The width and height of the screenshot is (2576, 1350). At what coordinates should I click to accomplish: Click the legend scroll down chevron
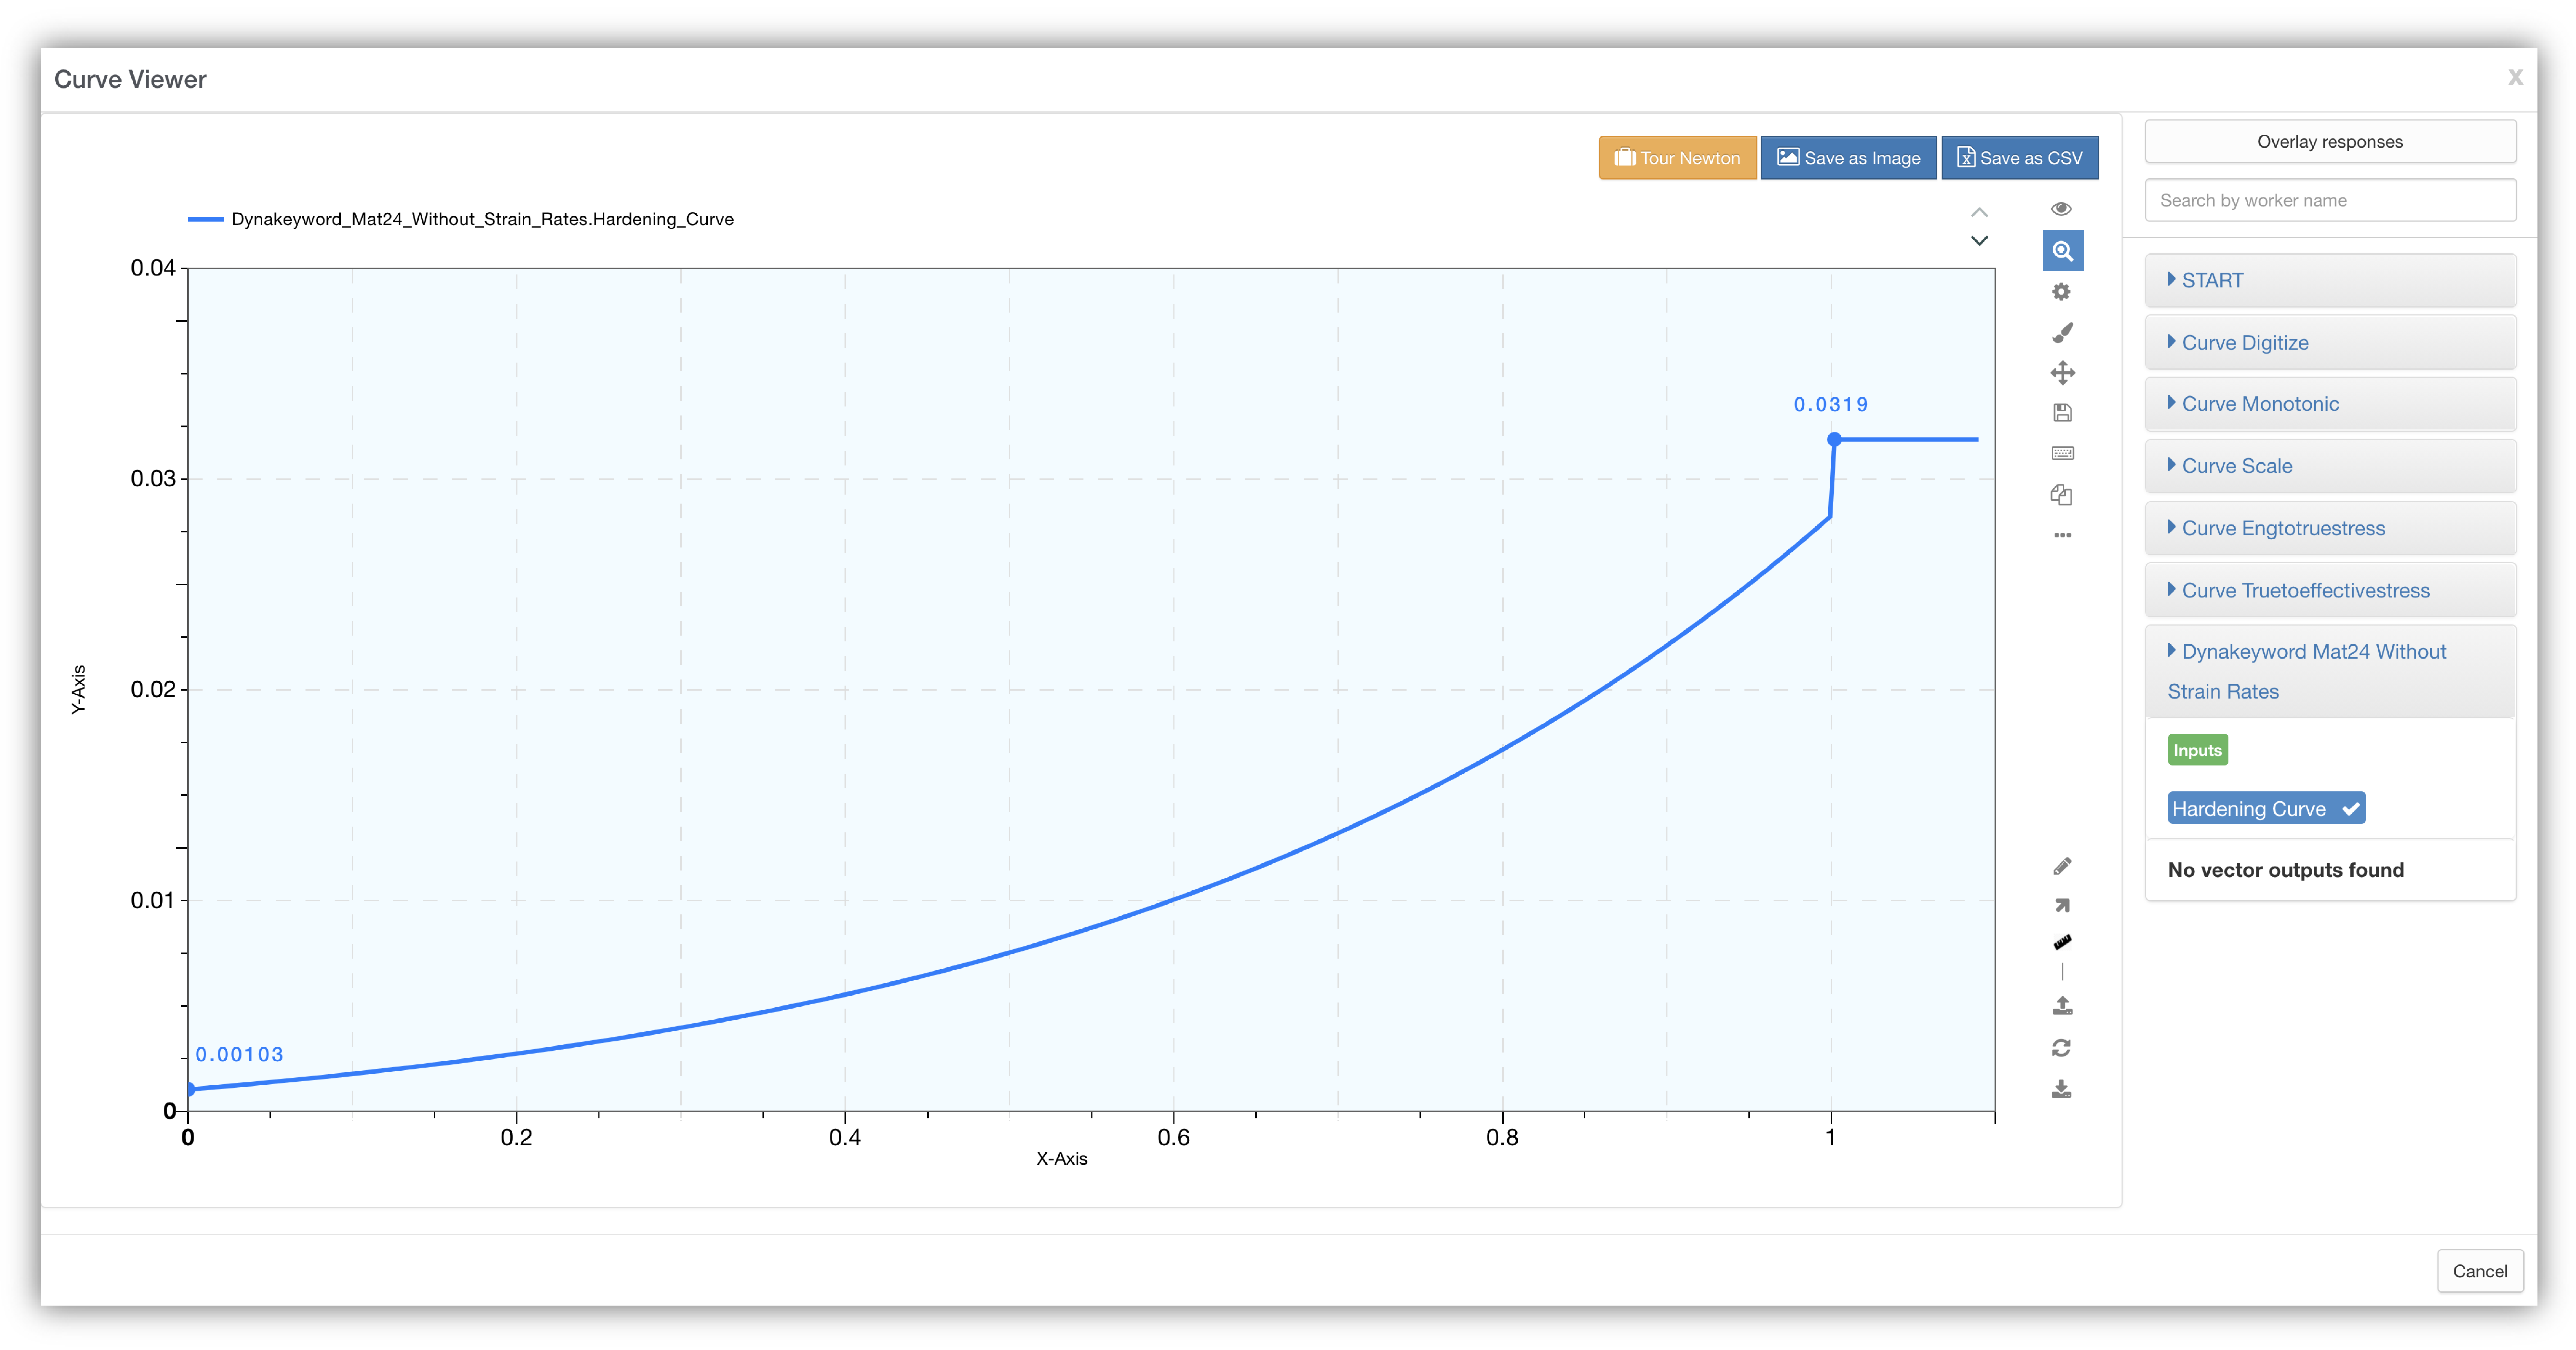(1979, 241)
